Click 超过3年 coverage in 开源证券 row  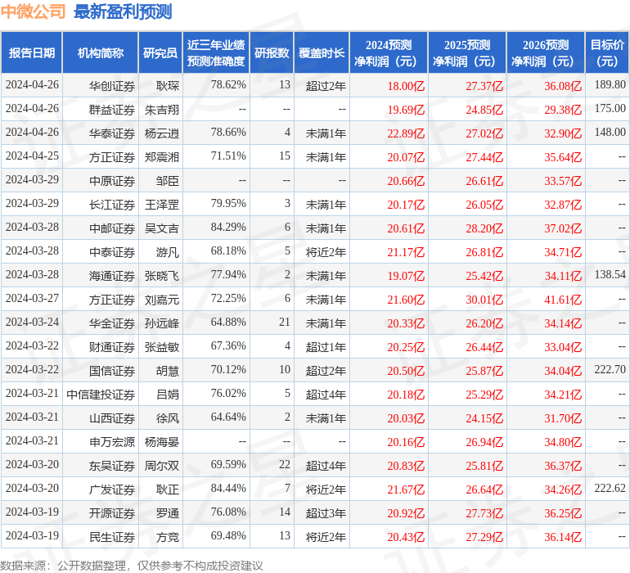[x=326, y=512]
